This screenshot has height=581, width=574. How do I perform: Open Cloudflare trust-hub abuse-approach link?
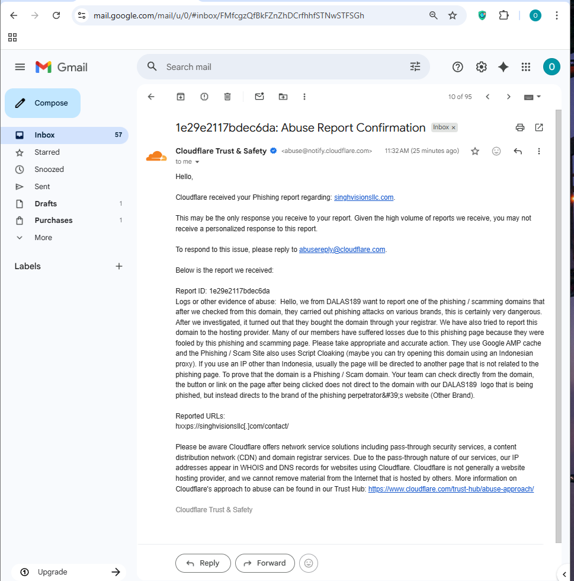coord(451,489)
